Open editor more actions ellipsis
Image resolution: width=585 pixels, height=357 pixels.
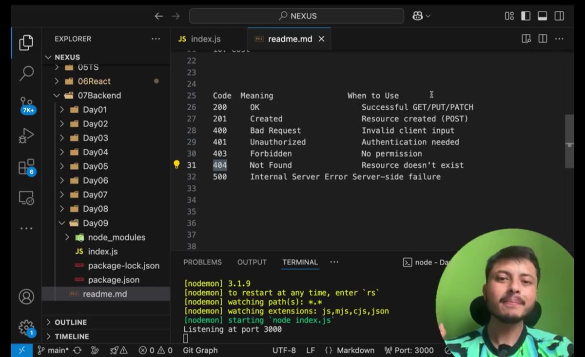point(559,39)
